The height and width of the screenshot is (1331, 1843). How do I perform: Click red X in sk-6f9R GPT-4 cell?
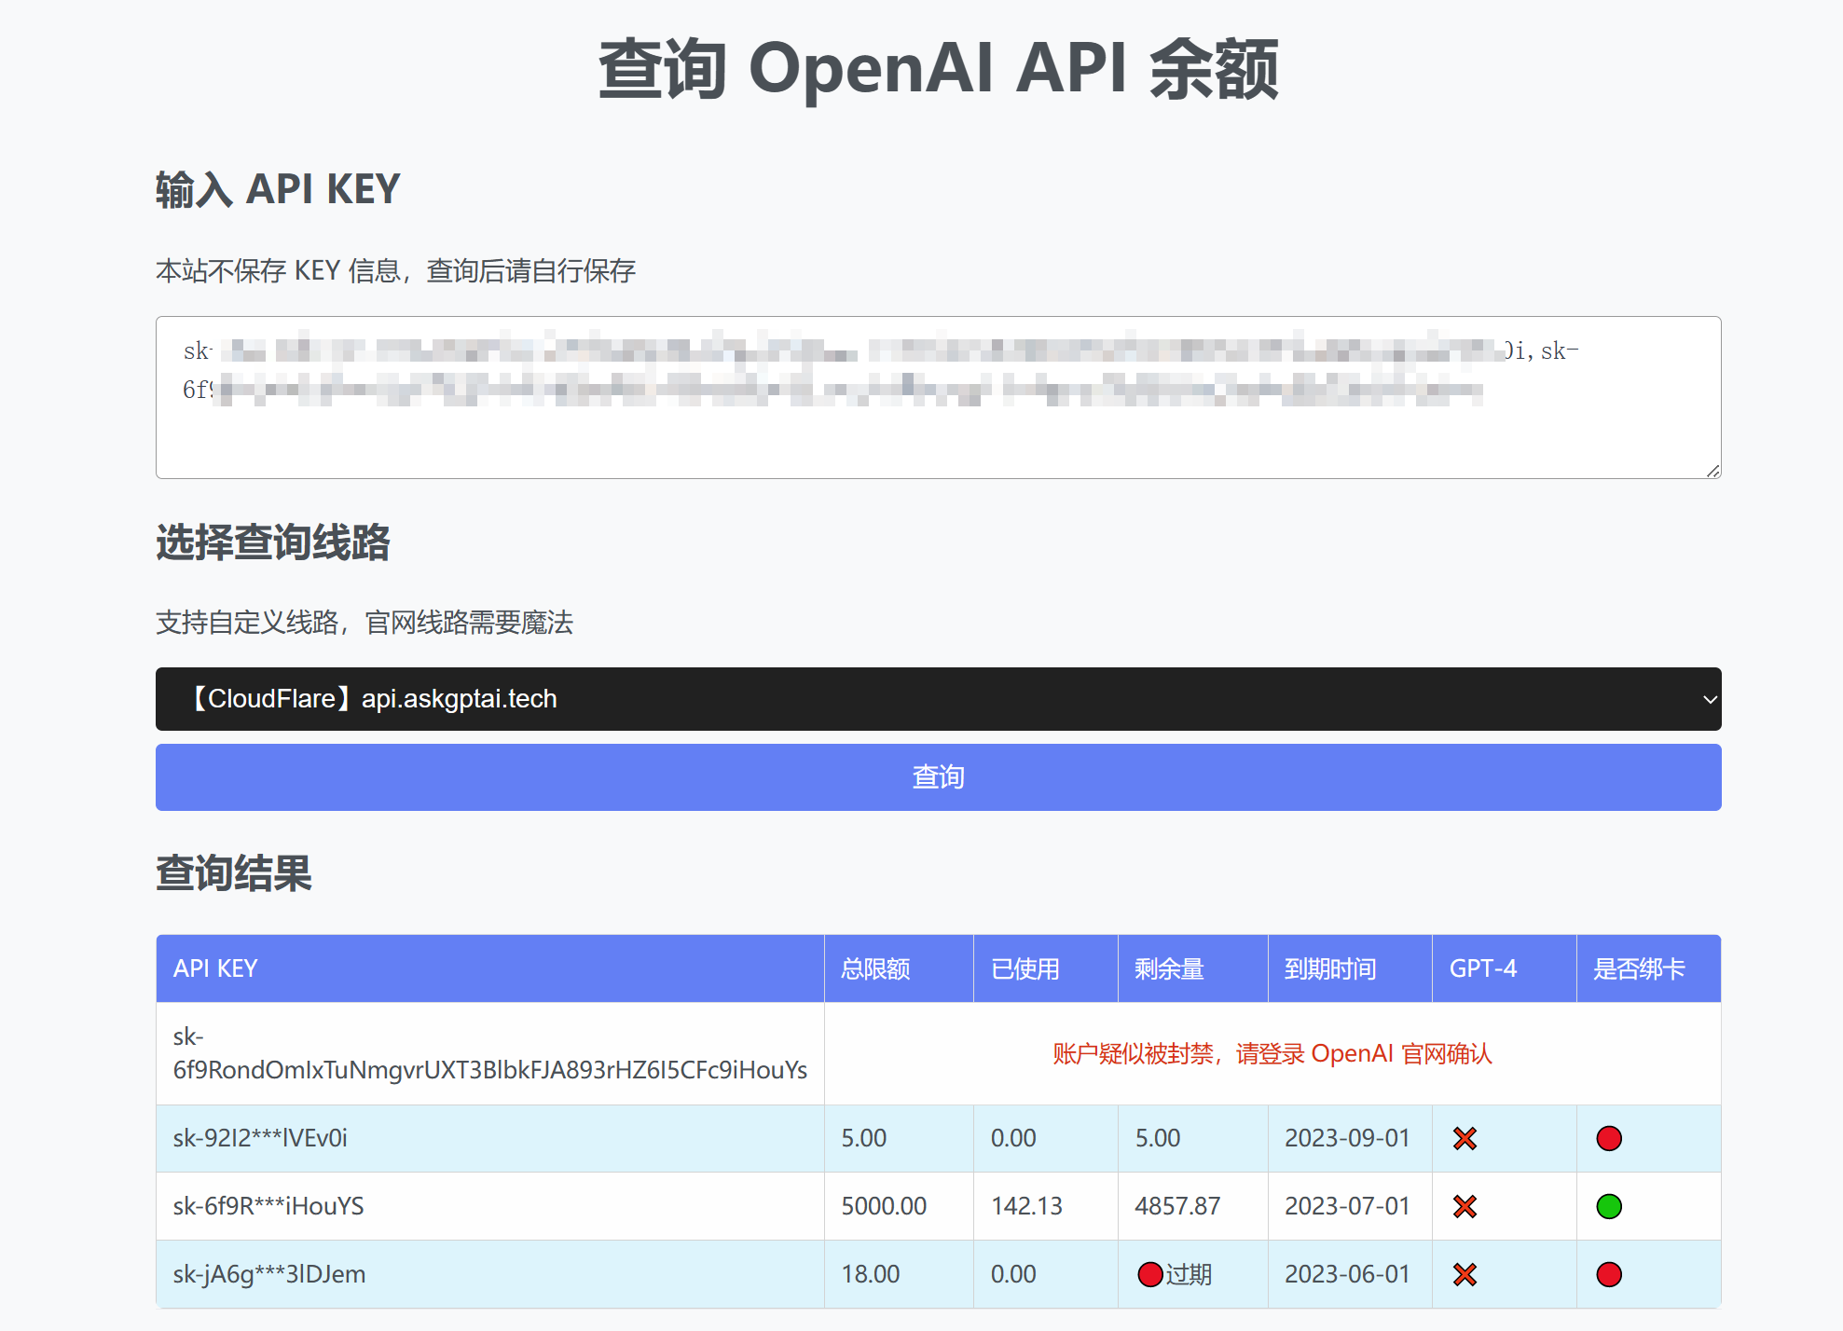(1465, 1206)
